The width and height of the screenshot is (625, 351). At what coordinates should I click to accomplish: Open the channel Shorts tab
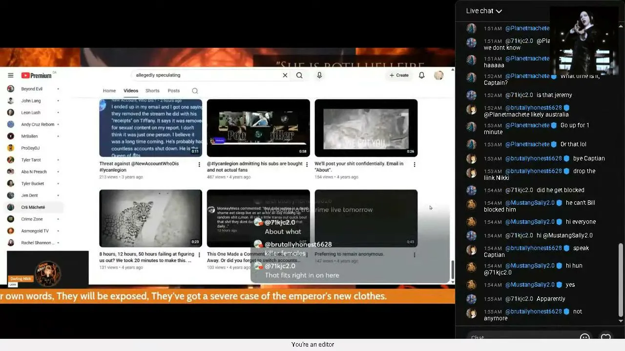152,91
